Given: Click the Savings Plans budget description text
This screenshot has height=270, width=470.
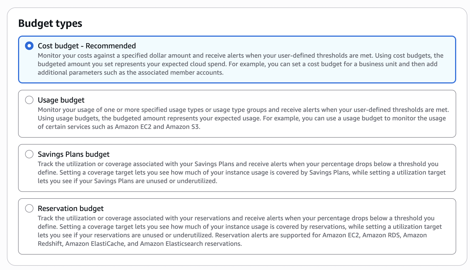Looking at the screenshot, I should [x=239, y=172].
